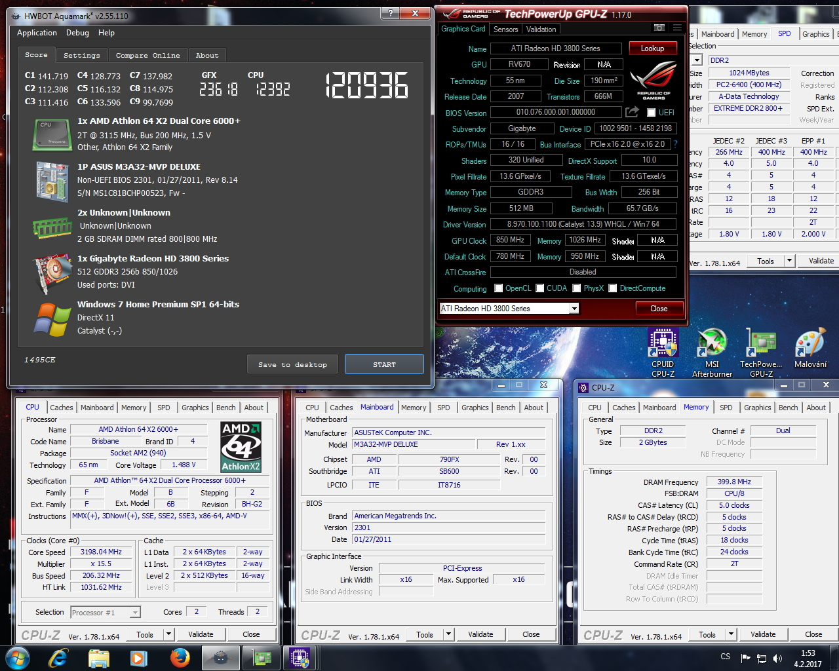
Task: Capture GPU-Z screenshot with camera icon
Action: pyautogui.click(x=659, y=28)
